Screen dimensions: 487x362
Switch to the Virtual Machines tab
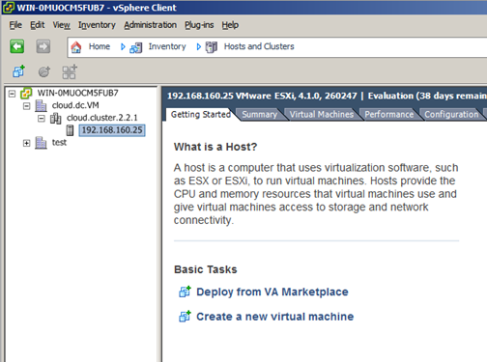coord(322,115)
